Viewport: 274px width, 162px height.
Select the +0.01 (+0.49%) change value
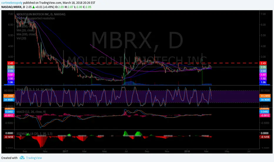45,7
